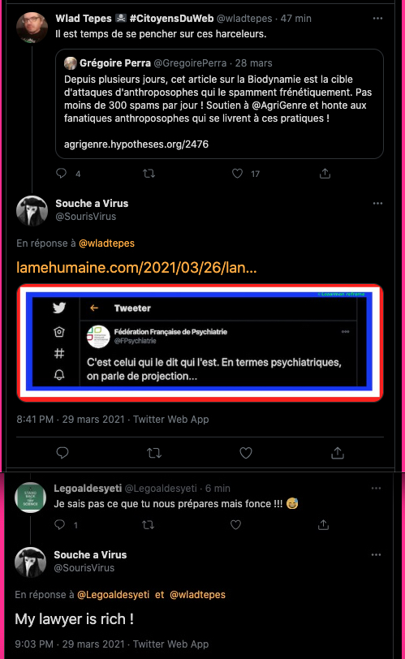Retweet Legoaldesyeti's reply
Screen dimensions: 405x659
click(149, 524)
